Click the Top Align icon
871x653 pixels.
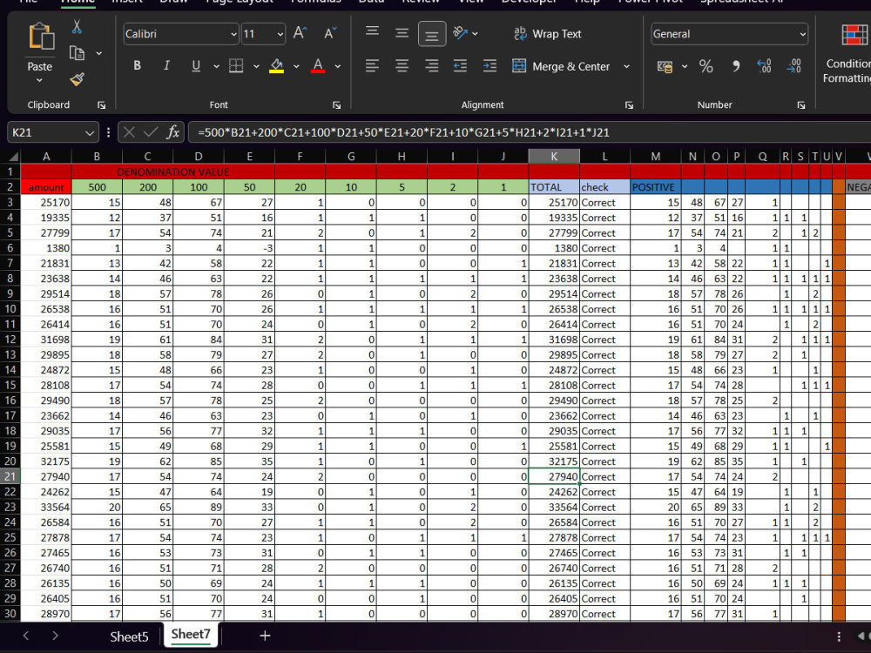pos(372,31)
